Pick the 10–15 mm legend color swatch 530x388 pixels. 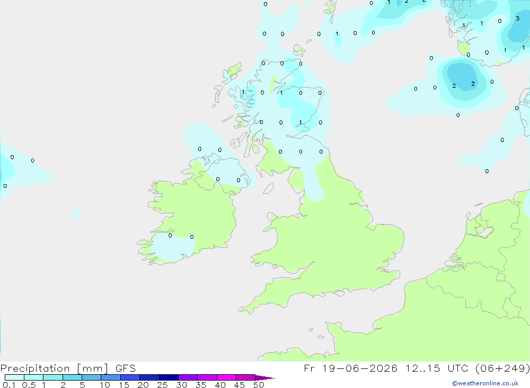click(111, 377)
